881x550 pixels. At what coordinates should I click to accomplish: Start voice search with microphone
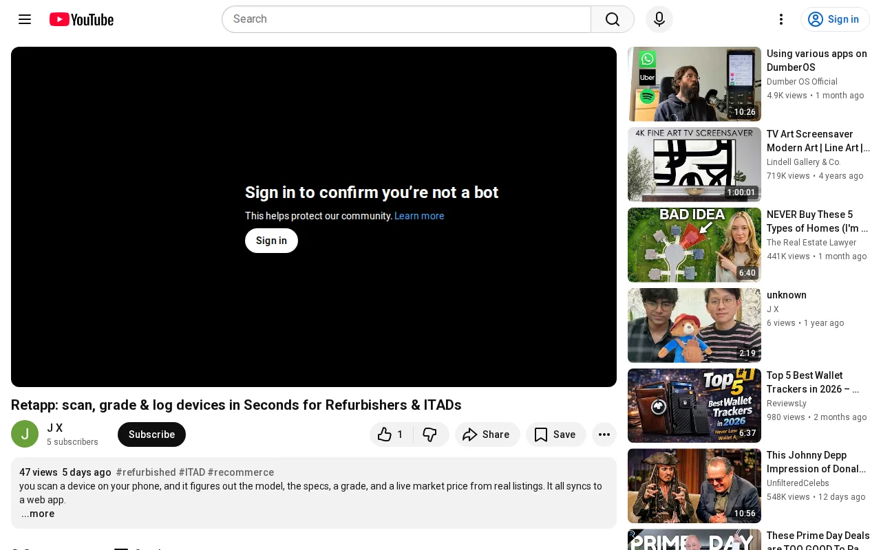(x=659, y=19)
